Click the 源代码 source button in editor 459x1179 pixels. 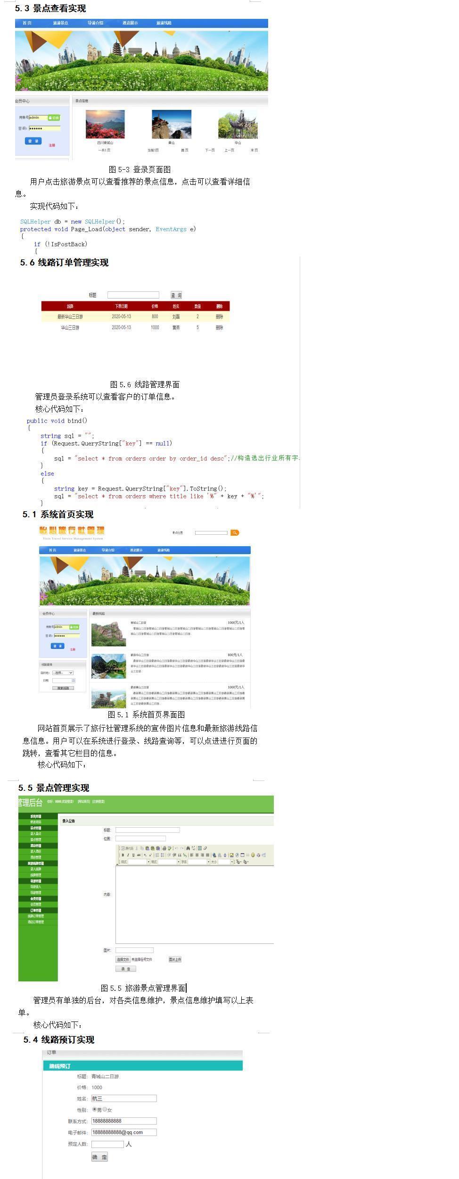(x=127, y=848)
